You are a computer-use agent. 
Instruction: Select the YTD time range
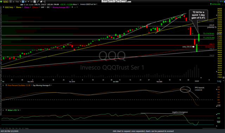(7, 128)
